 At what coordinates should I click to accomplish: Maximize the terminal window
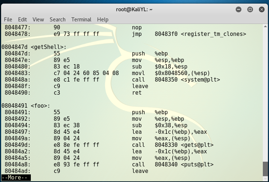[250, 9]
